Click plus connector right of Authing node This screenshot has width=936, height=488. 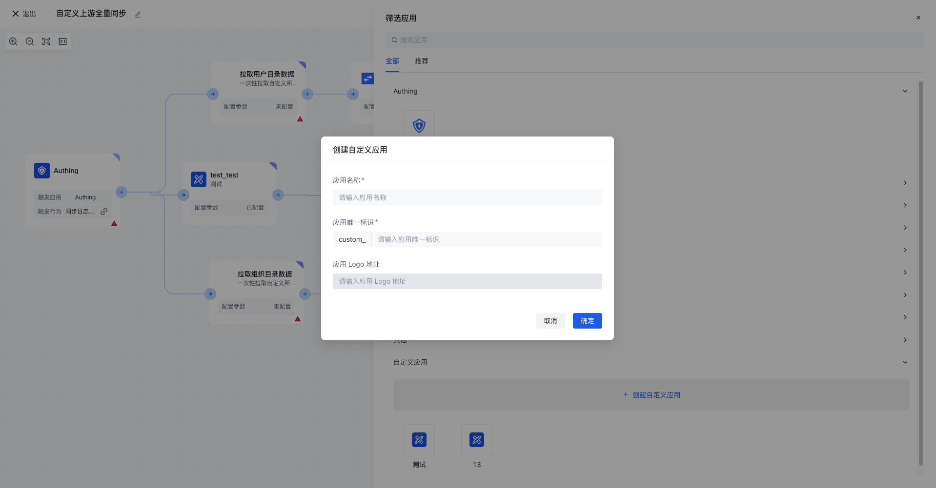pyautogui.click(x=122, y=192)
